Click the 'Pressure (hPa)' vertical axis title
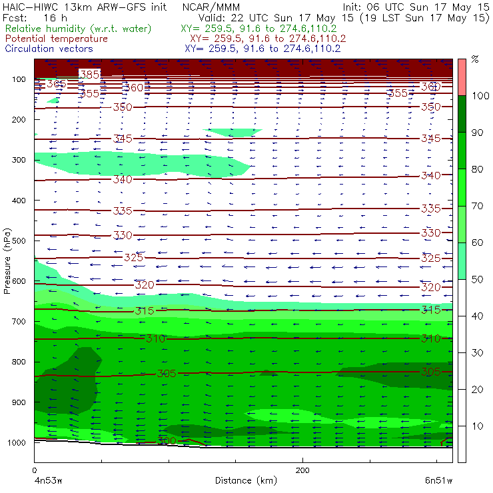Screen dimensions: 493x493 pyautogui.click(x=7, y=261)
